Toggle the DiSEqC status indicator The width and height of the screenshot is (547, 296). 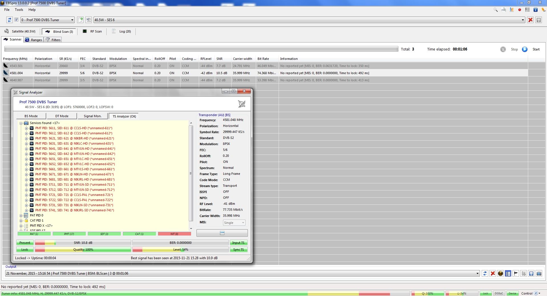pos(499,293)
